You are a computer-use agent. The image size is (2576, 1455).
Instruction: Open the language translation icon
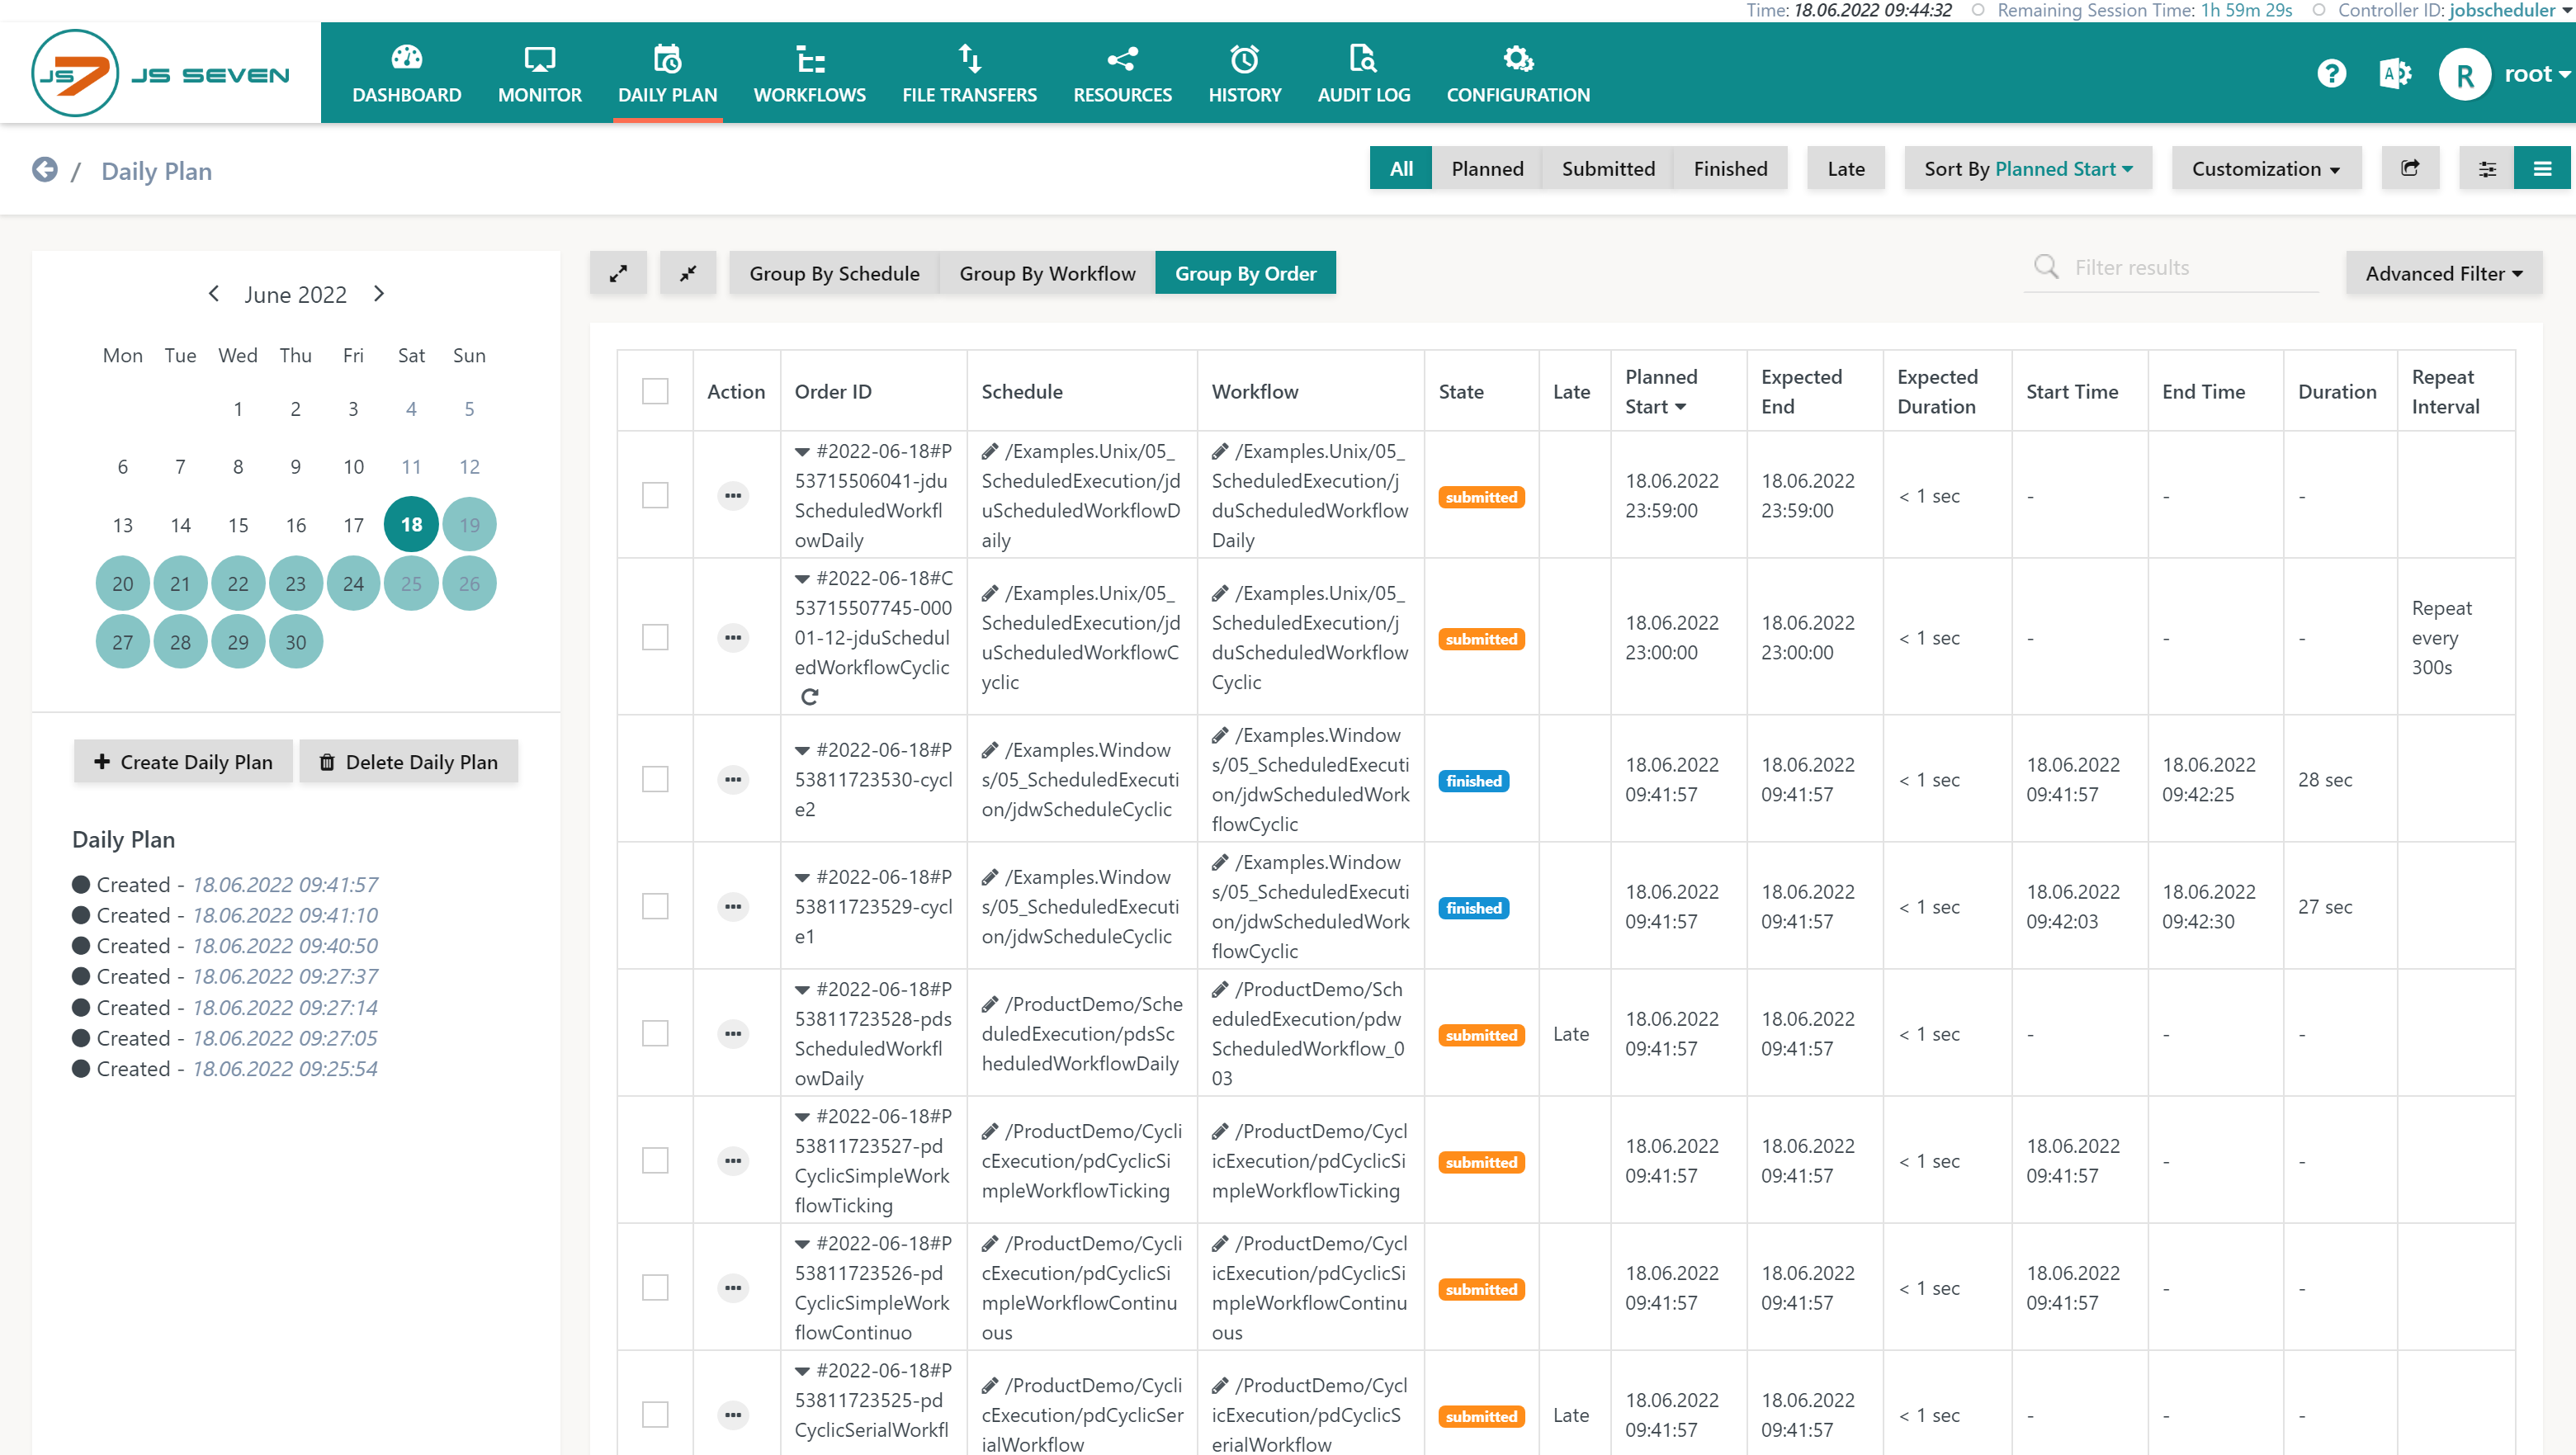pyautogui.click(x=2395, y=74)
